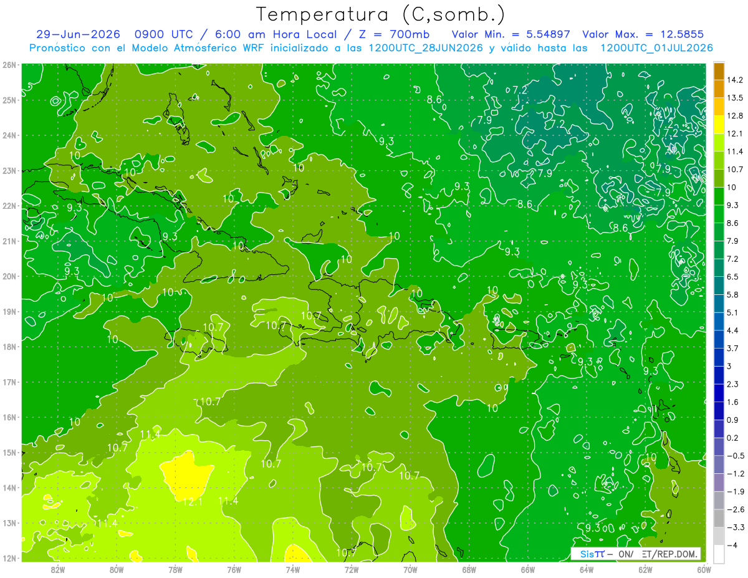748x578 pixels.
Task: Select the "Valor Max. = 12.5855" readout
Action: [x=643, y=34]
